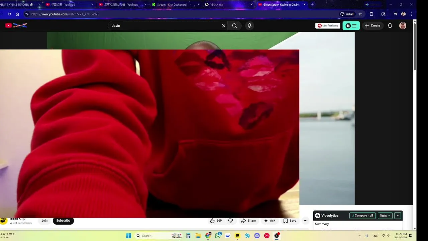Click the page vertical scrollbar thumb

(415, 47)
